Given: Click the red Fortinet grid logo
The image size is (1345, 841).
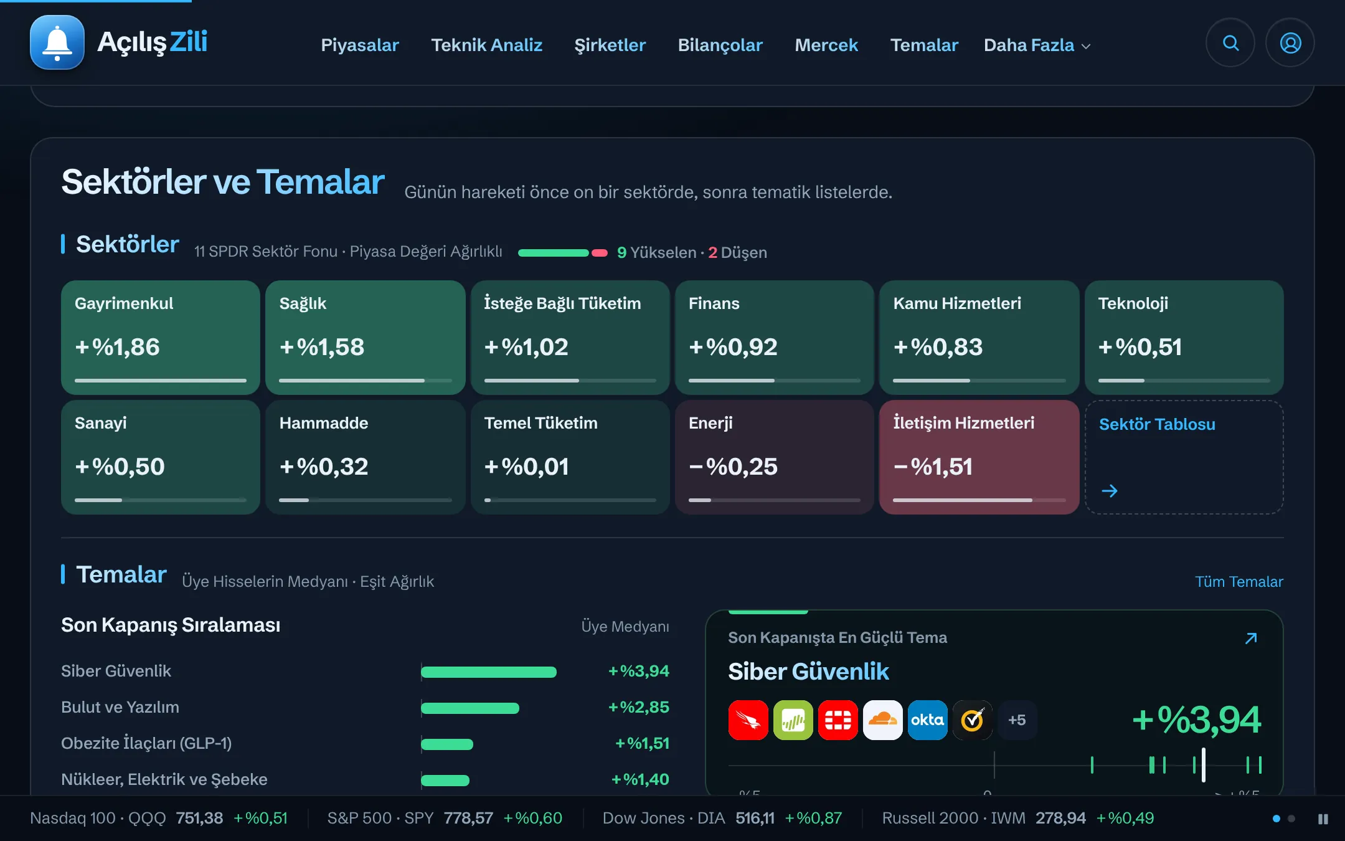Looking at the screenshot, I should (x=838, y=720).
